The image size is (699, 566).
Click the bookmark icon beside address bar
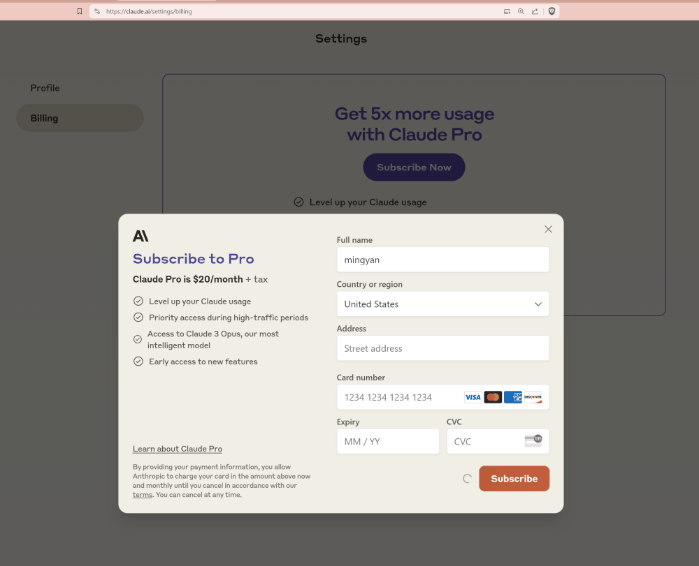pyautogui.click(x=80, y=11)
